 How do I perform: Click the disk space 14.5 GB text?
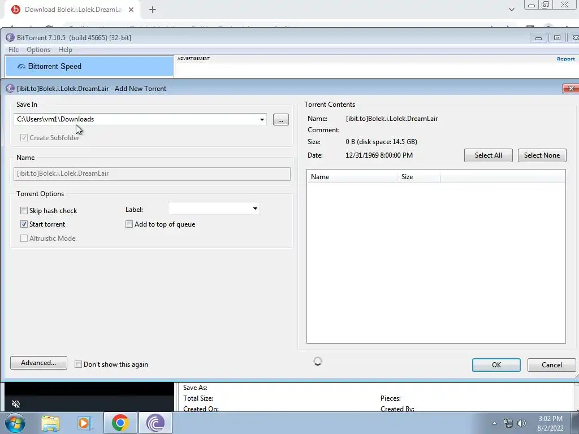pos(387,142)
